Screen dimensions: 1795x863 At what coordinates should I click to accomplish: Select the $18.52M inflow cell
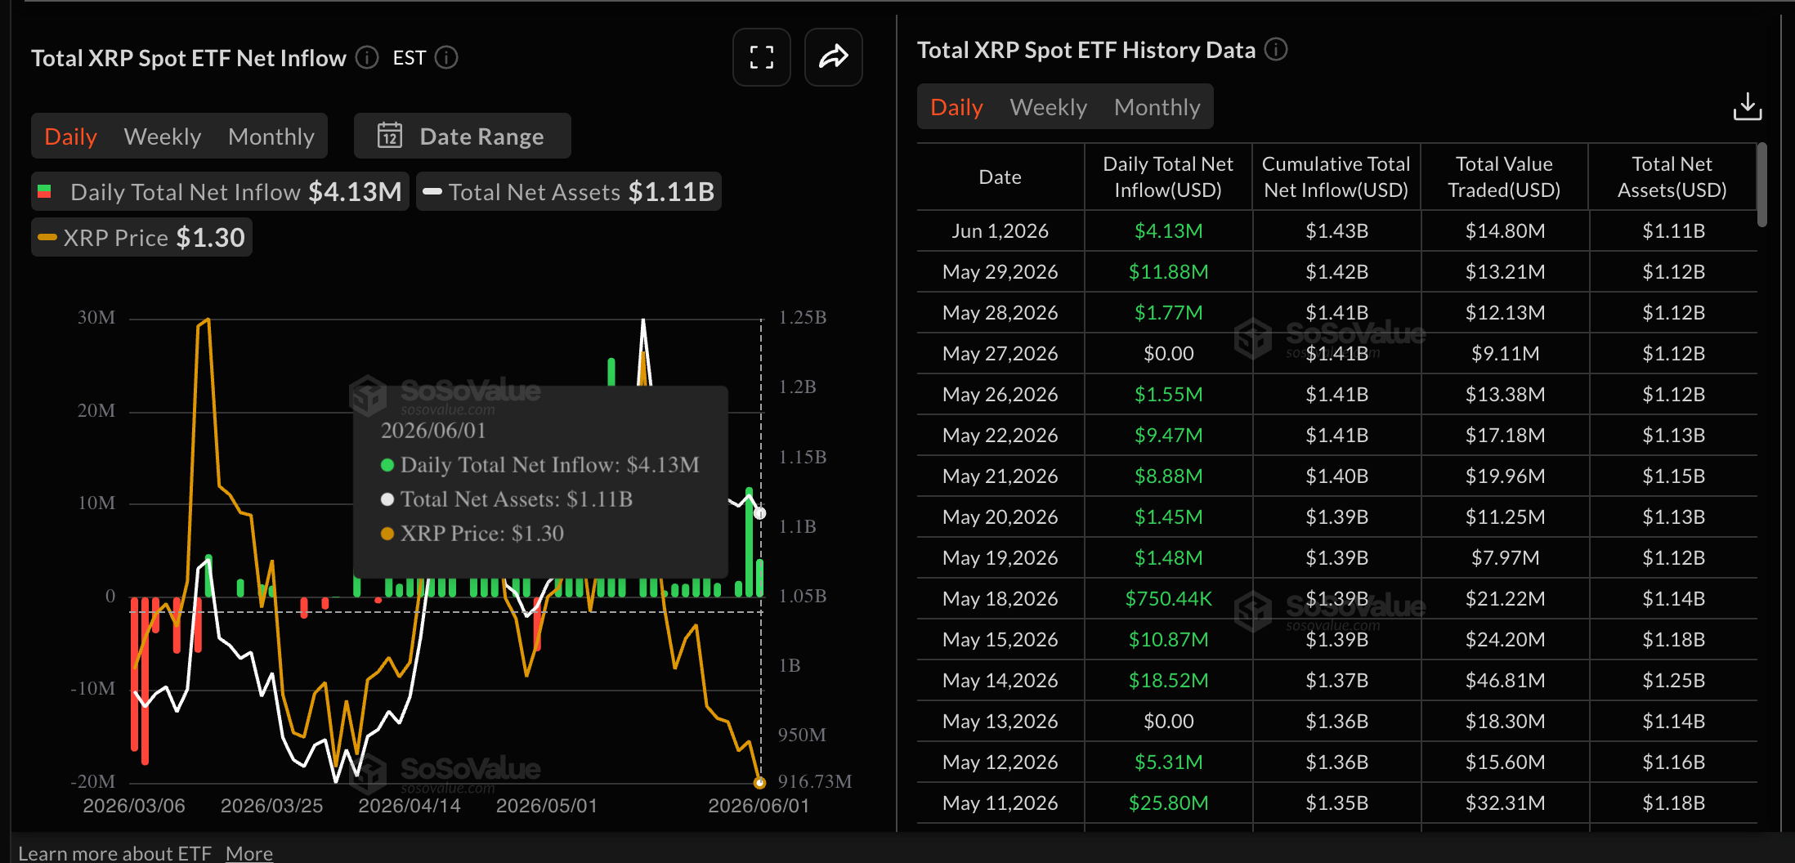point(1168,681)
